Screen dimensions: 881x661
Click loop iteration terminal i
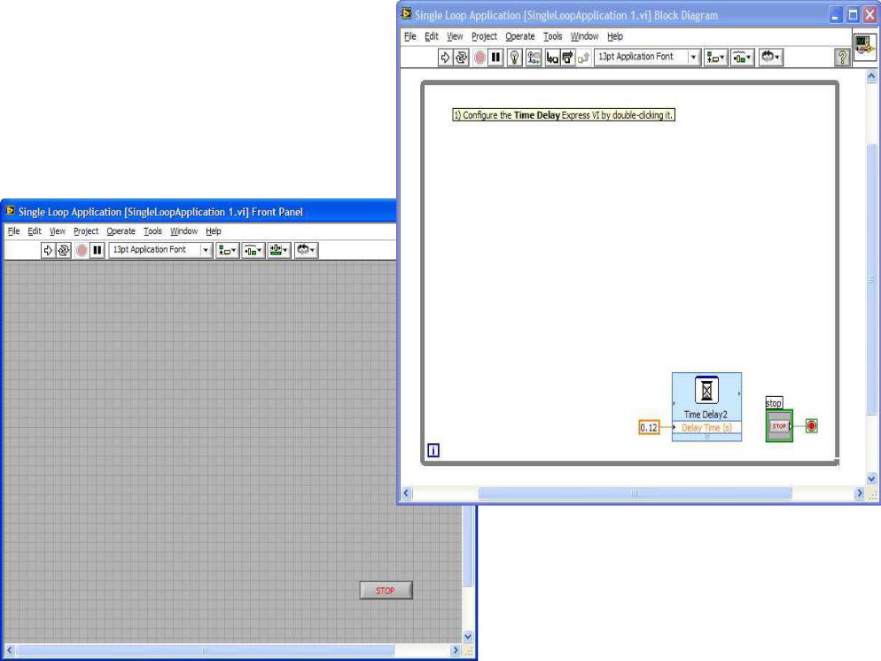[x=433, y=450]
